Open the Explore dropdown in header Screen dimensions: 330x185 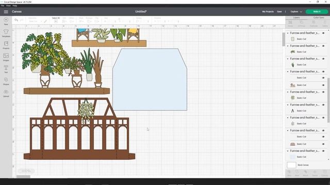(296, 12)
